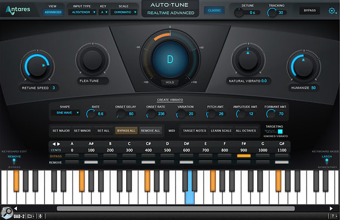Click Target Notes MIDI button
Image resolution: width=340 pixels, height=220 pixels.
point(195,131)
